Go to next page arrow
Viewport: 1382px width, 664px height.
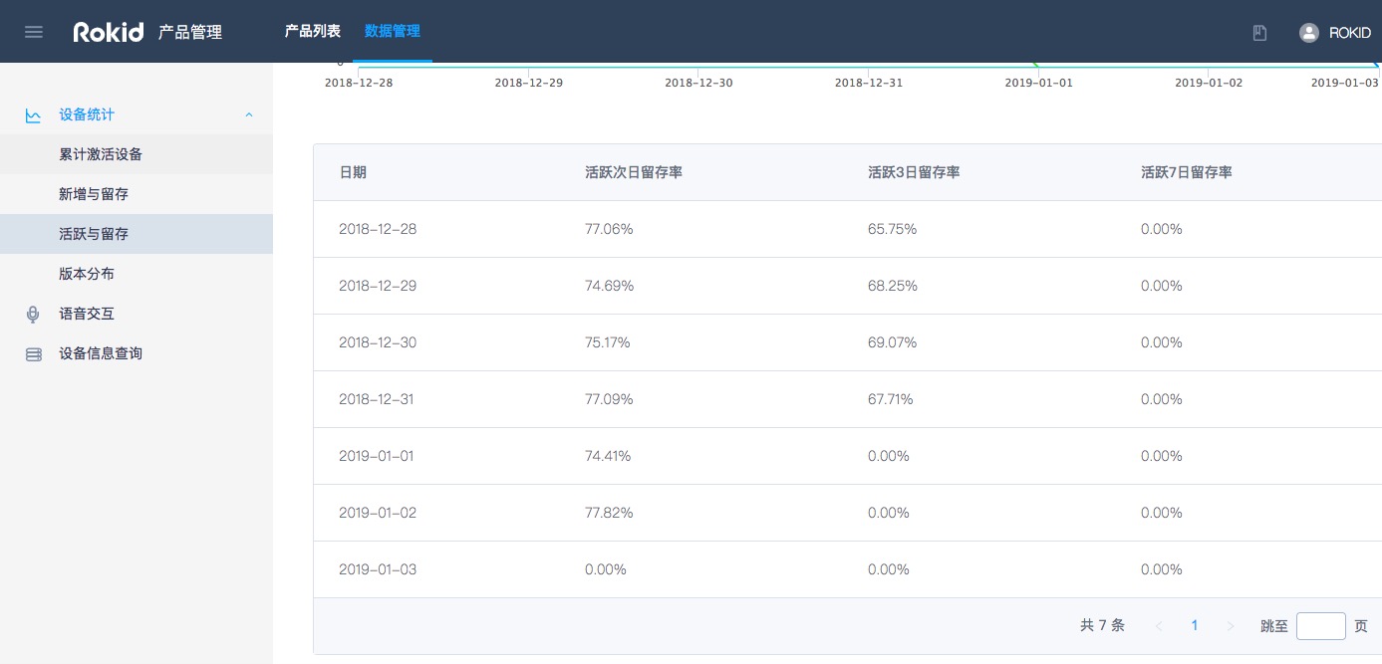pyautogui.click(x=1231, y=626)
